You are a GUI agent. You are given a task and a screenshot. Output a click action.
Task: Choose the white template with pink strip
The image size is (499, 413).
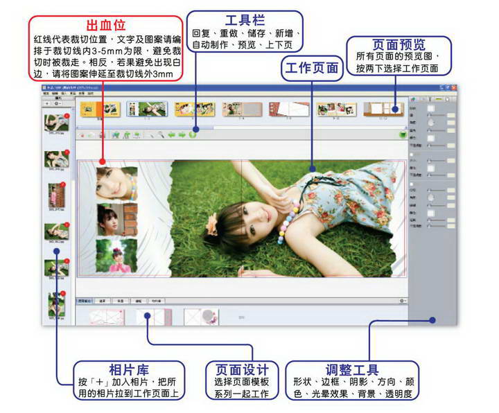pyautogui.click(x=155, y=317)
